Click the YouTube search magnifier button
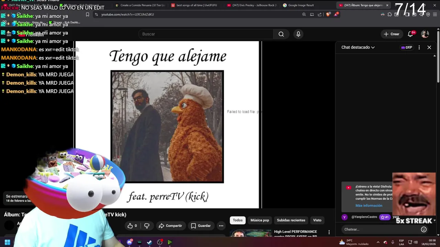440x247 pixels. (281, 34)
